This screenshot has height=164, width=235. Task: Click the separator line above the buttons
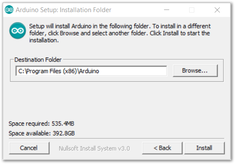click(116, 138)
